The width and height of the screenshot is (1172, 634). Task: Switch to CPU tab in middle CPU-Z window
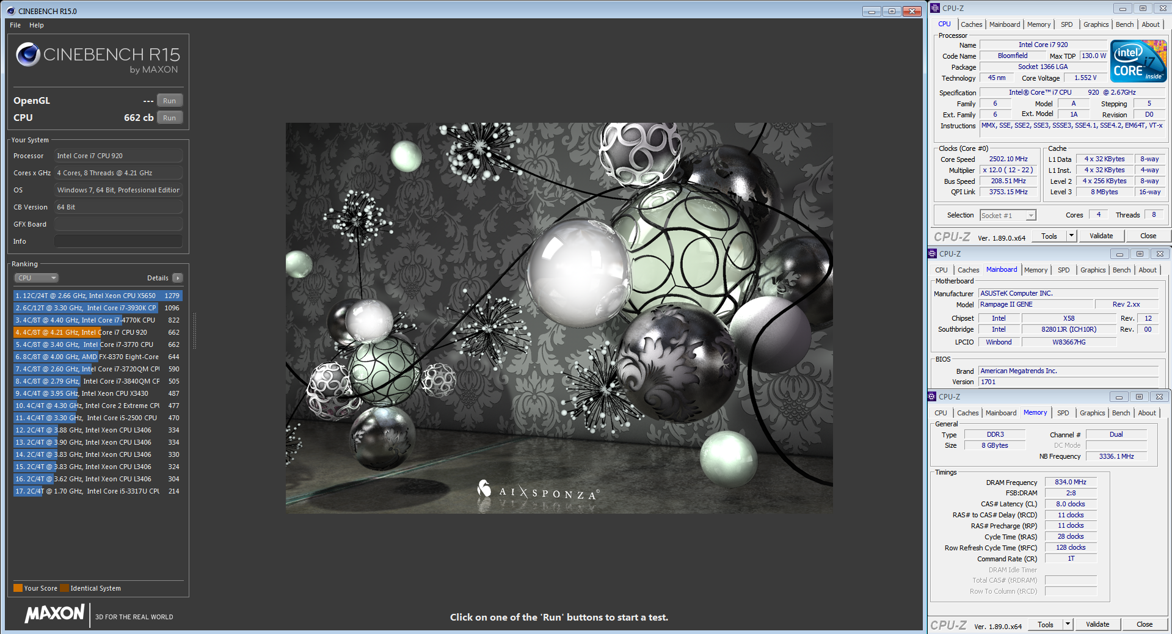(x=941, y=270)
